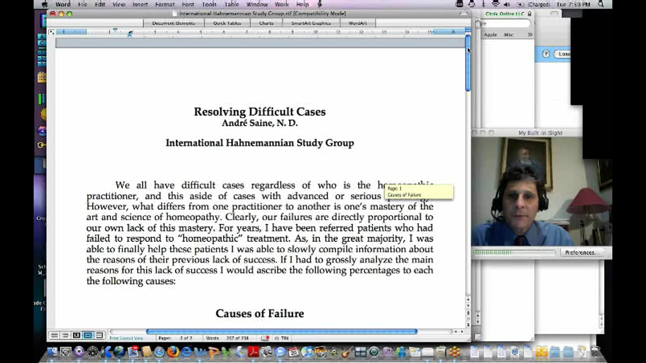Image resolution: width=646 pixels, height=363 pixels.
Task: Click the search field in the Citrix window
Action: pyautogui.click(x=504, y=24)
